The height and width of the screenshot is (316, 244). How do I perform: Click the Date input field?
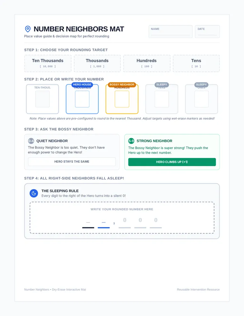(x=207, y=32)
